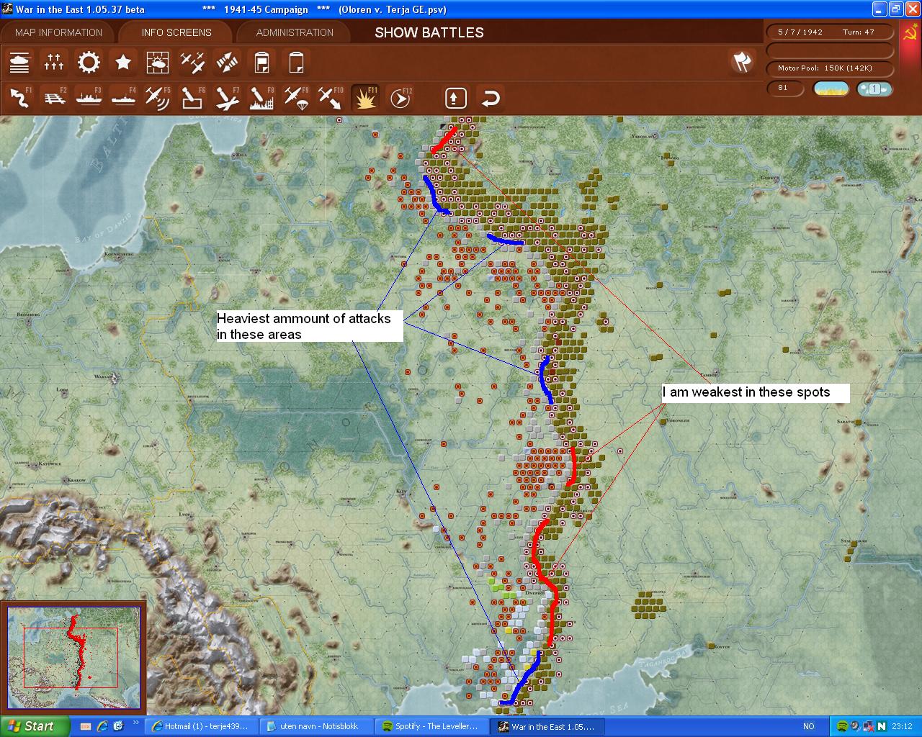Viewport: 922px width, 737px height.
Task: Click the F12 end turn icon
Action: [400, 97]
